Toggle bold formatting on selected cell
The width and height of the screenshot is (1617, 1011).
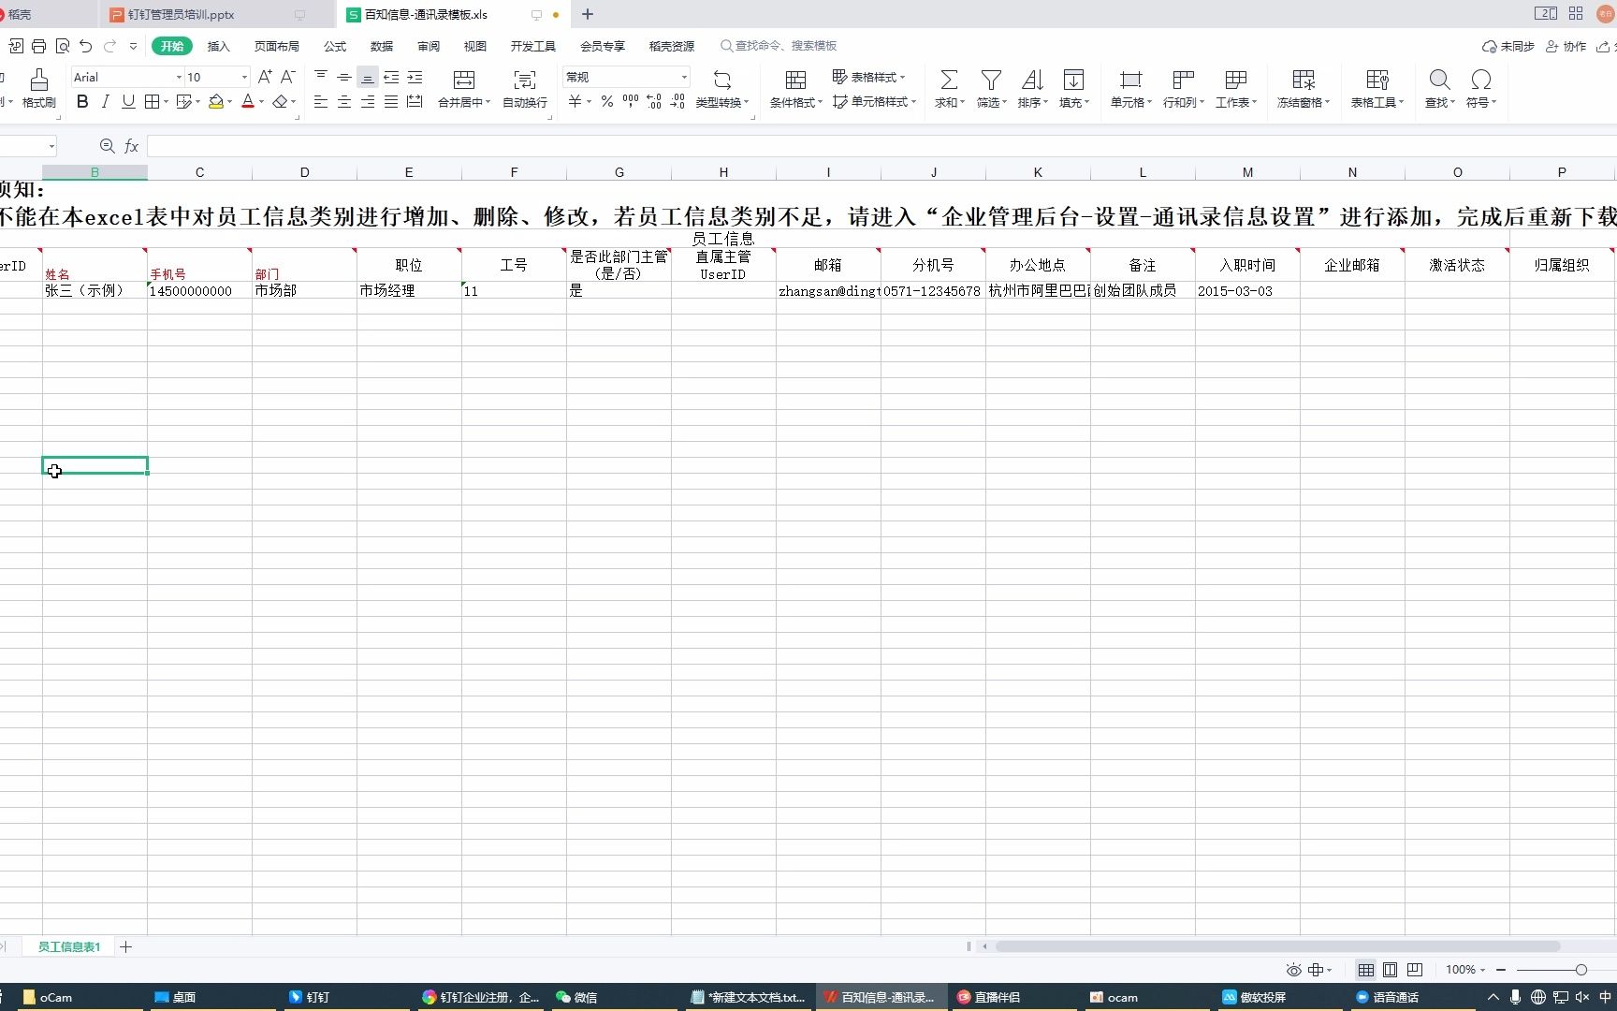pyautogui.click(x=81, y=101)
